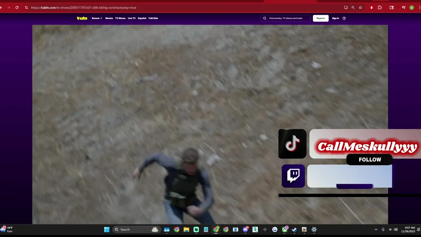Show hidden system tray icons
Screen dimensions: 421x237
point(376,229)
